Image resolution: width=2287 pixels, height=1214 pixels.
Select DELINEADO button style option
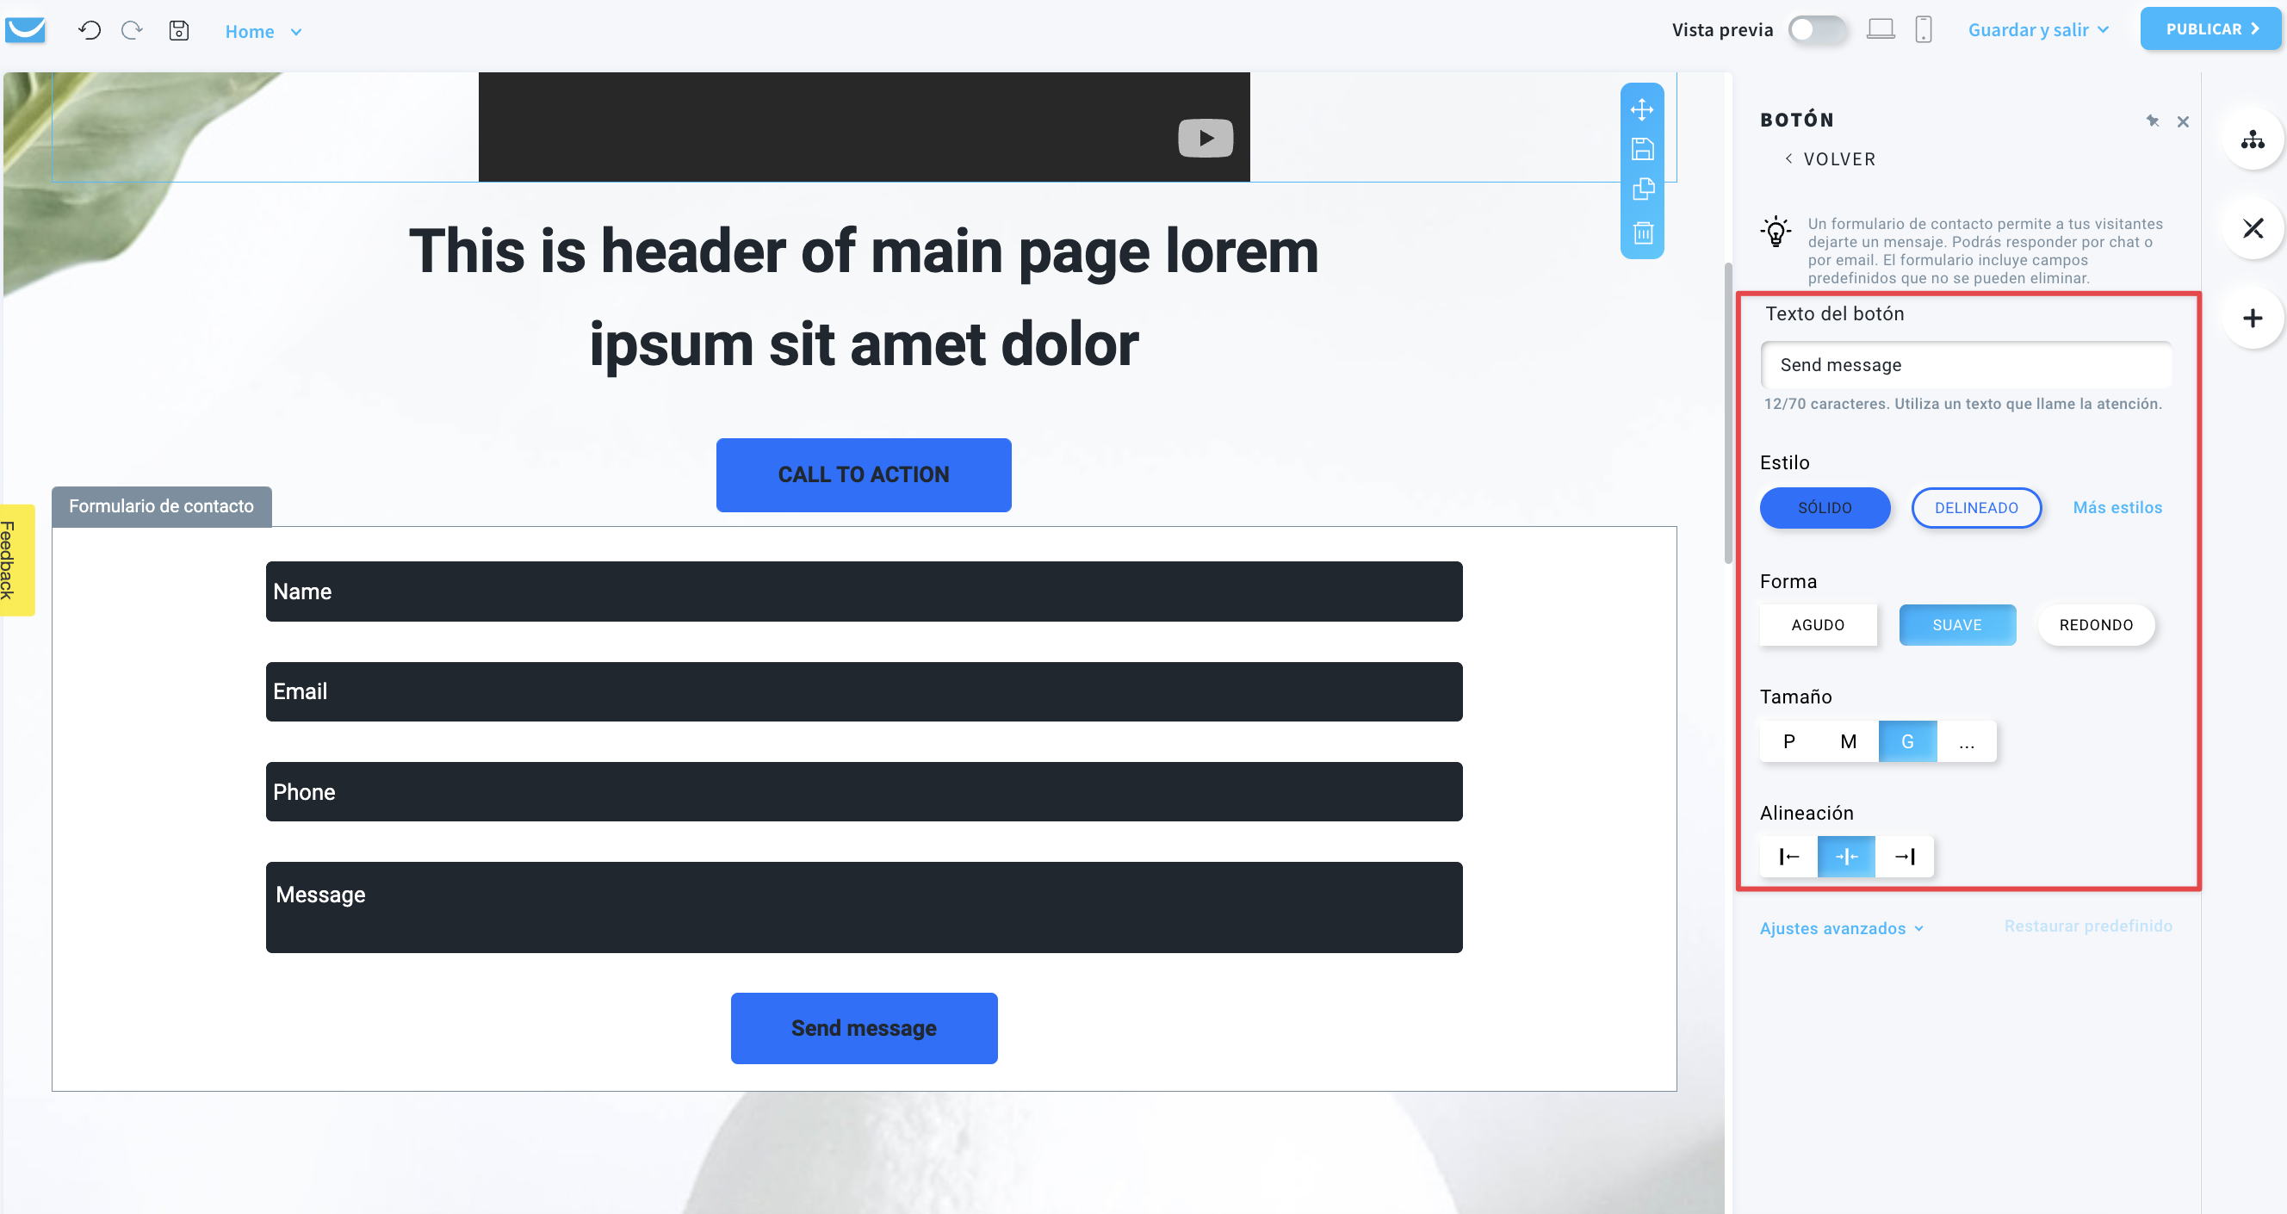(x=1975, y=506)
